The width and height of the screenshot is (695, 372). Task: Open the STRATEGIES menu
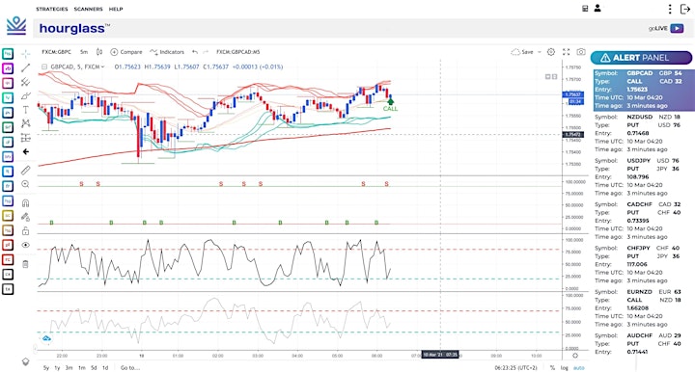(52, 9)
